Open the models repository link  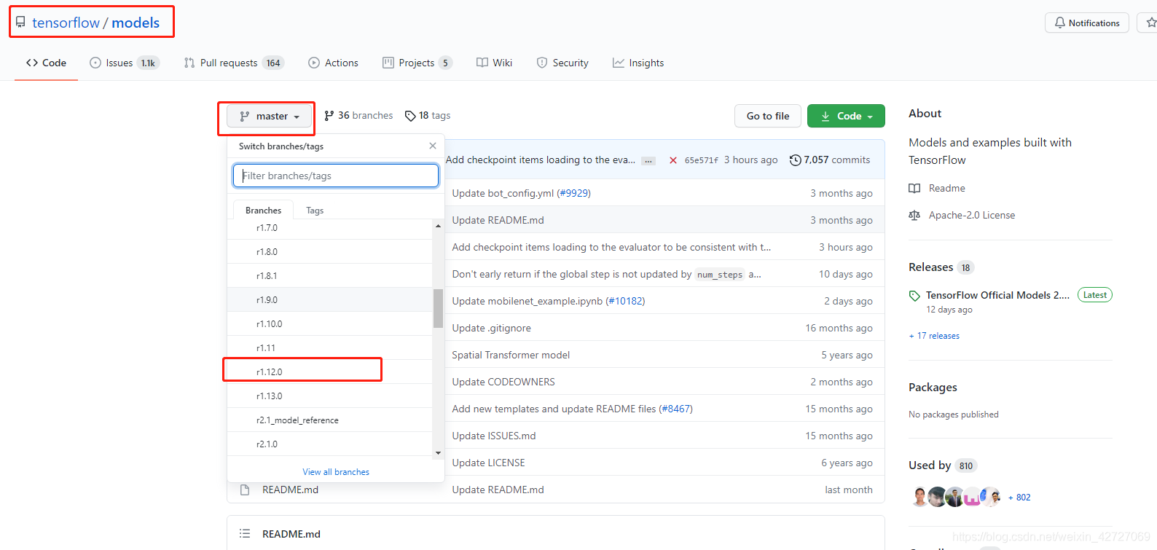pos(136,23)
